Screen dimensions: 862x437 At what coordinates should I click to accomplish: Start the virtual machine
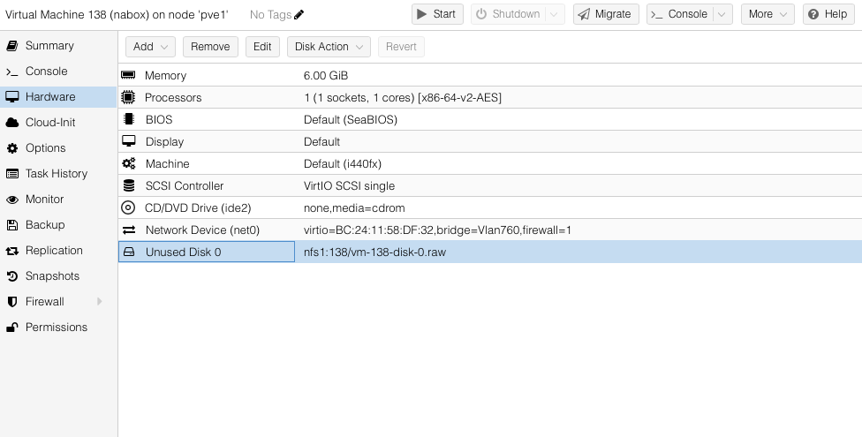pos(437,14)
